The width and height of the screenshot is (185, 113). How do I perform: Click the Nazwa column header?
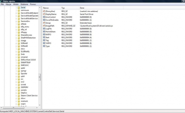pyautogui.click(x=51, y=8)
